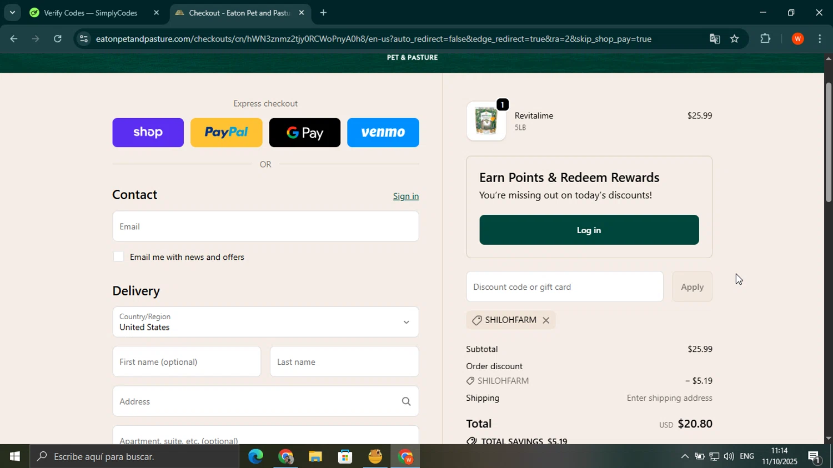Click the page vertical scrollbar

click(829, 142)
